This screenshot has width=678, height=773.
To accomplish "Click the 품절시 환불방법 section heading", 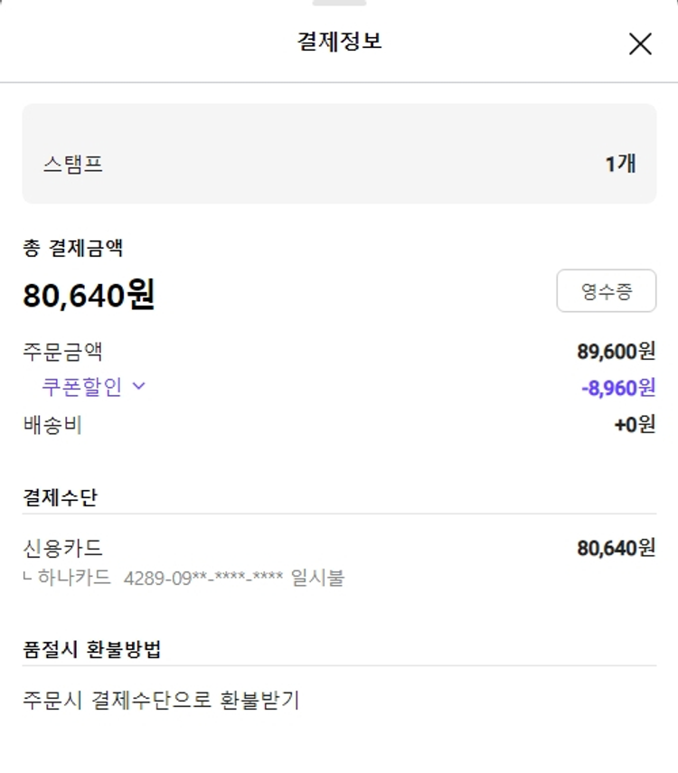I will click(x=91, y=649).
